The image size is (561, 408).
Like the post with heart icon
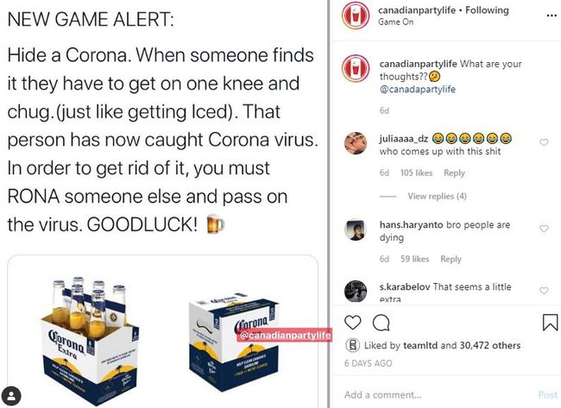point(353,323)
